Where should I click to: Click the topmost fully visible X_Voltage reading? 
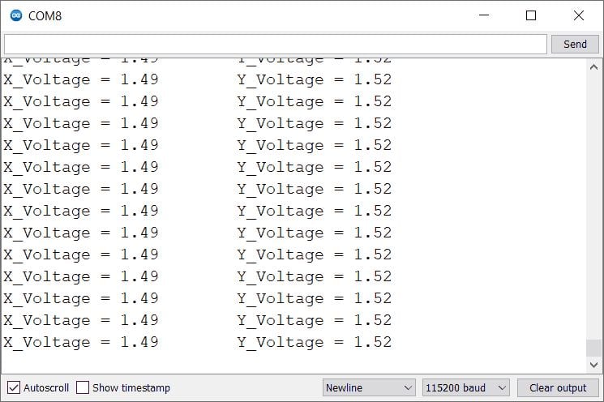tap(81, 79)
